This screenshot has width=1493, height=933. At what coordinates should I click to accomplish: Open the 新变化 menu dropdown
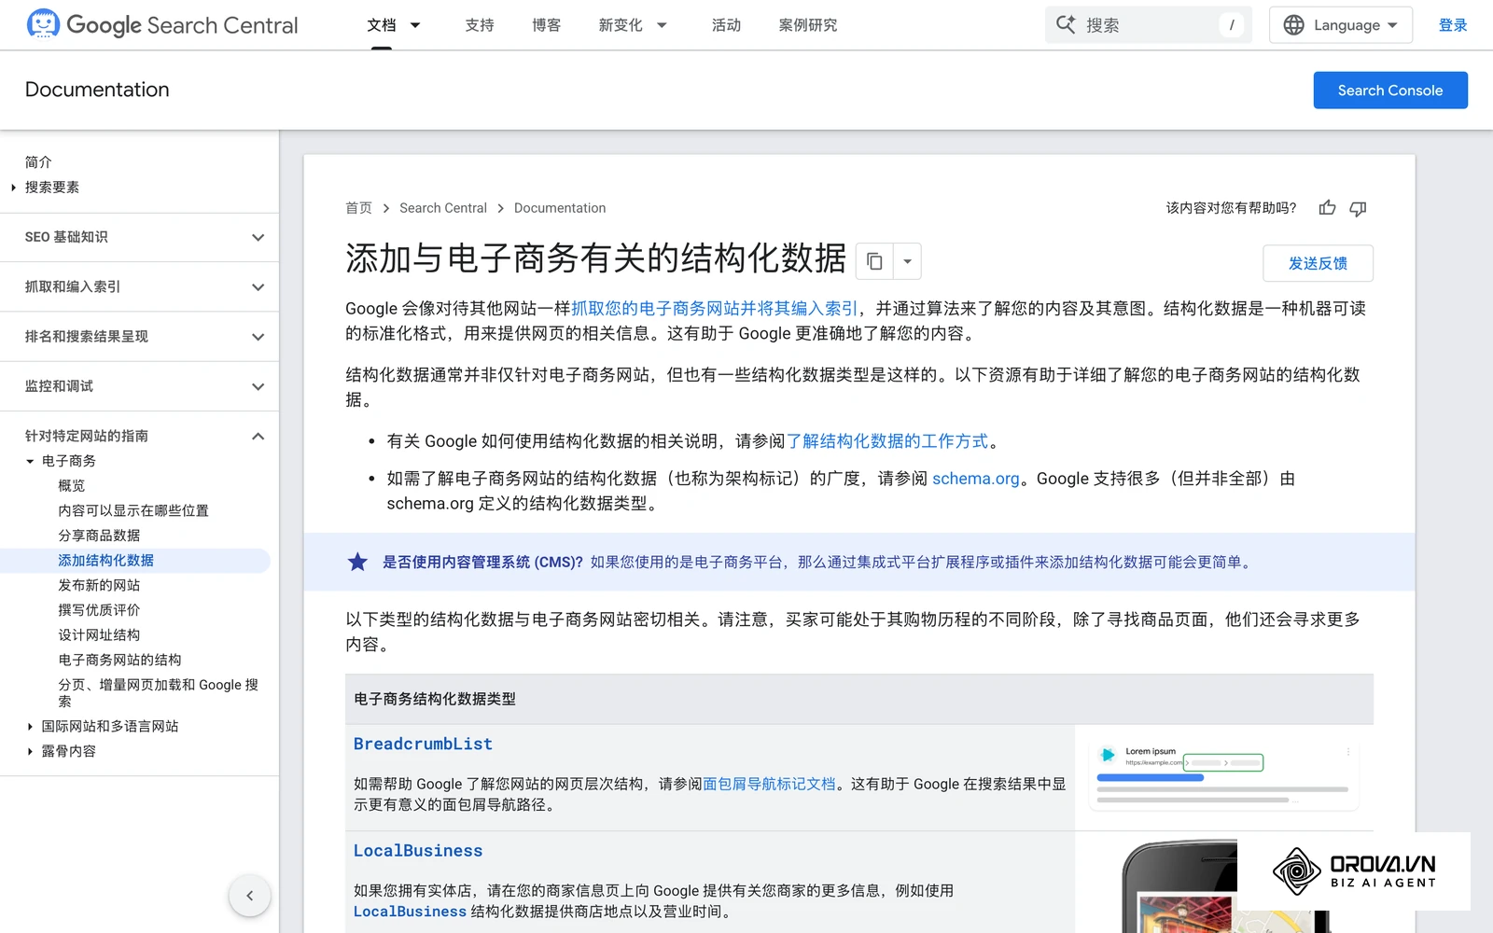coord(662,25)
